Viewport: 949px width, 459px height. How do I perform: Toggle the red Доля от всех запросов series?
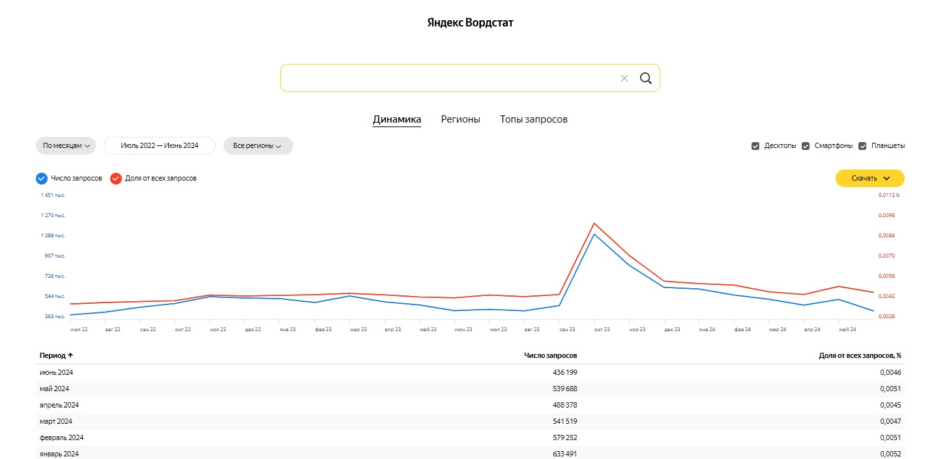pyautogui.click(x=116, y=178)
